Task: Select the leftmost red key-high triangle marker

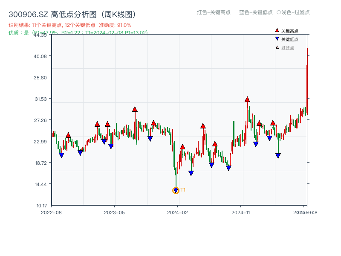Action: (68, 135)
